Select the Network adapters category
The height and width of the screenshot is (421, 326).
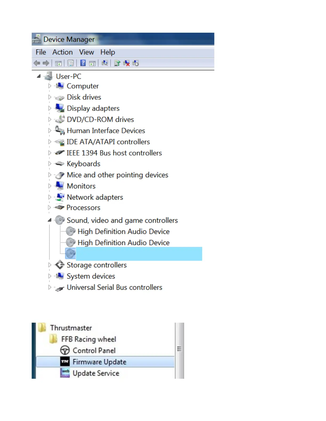pyautogui.click(x=95, y=197)
